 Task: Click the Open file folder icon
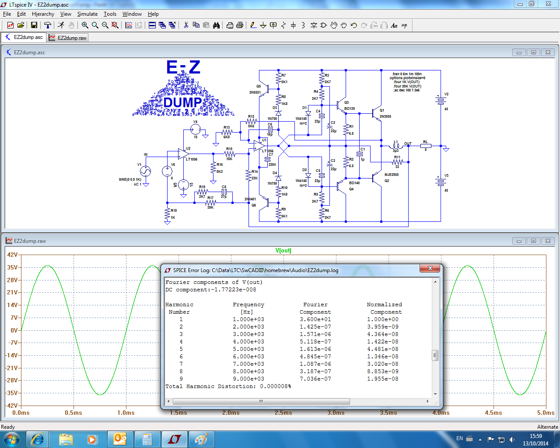point(20,25)
